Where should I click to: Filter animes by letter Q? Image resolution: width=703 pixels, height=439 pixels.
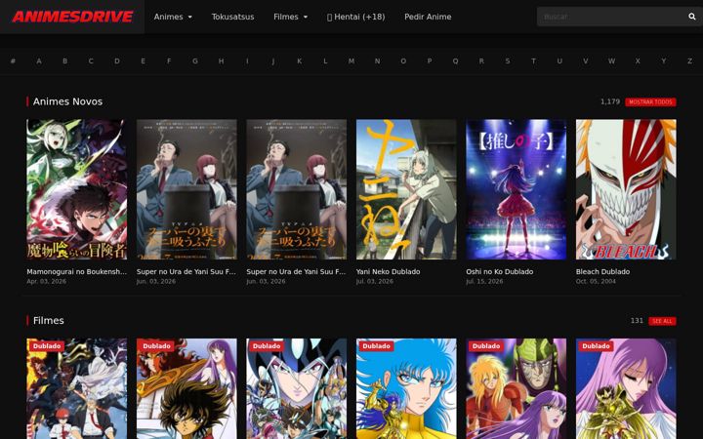[456, 60]
